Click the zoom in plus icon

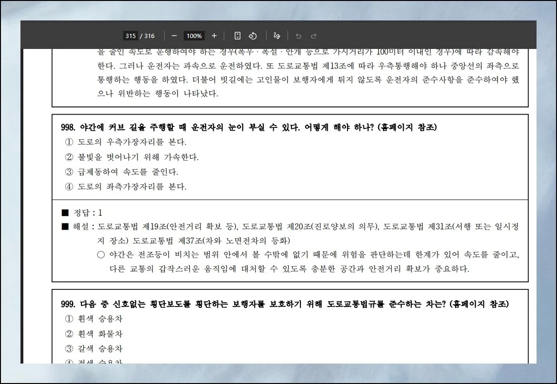pos(214,36)
